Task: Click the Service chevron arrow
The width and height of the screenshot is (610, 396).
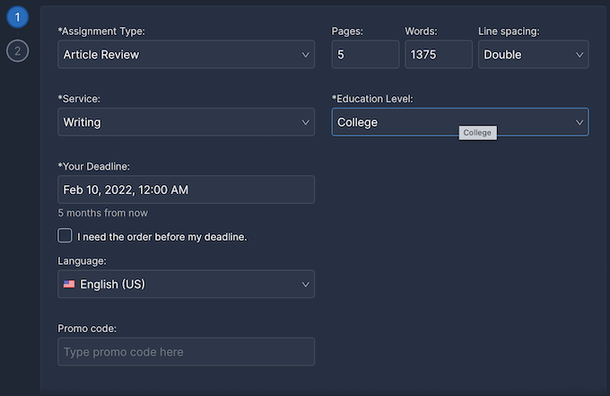Action: point(305,122)
